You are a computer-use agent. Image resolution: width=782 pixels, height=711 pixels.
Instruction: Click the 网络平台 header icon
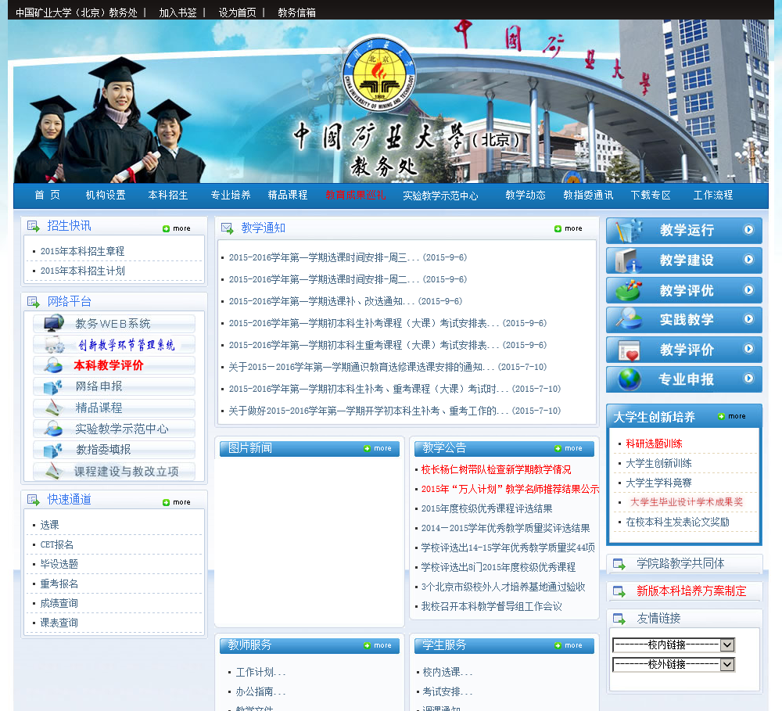[34, 302]
